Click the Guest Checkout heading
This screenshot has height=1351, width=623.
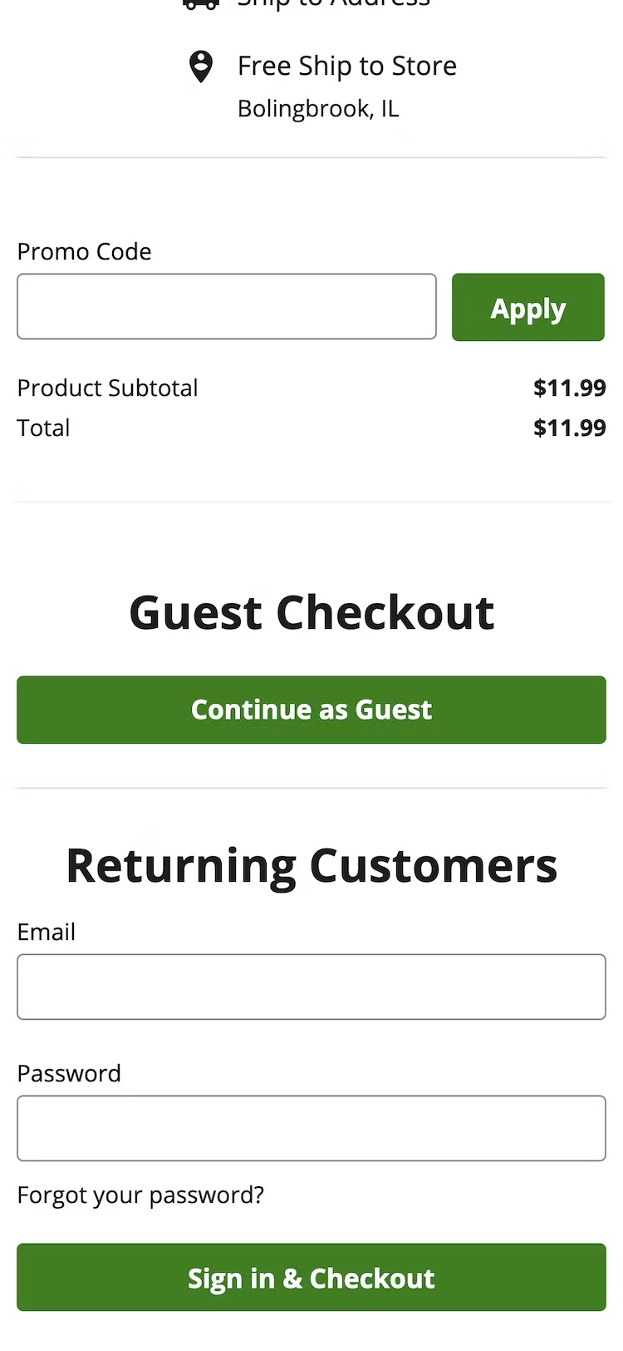[311, 613]
